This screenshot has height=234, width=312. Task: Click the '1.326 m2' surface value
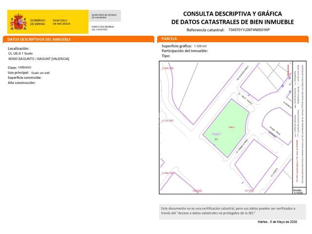200,46
